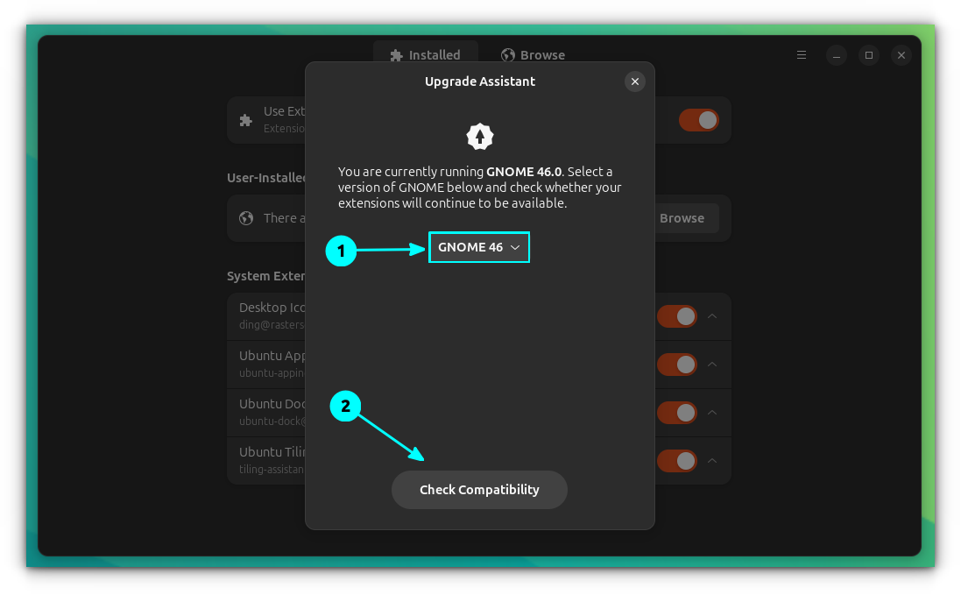
Task: Maximize the Extension Manager window
Action: [868, 55]
